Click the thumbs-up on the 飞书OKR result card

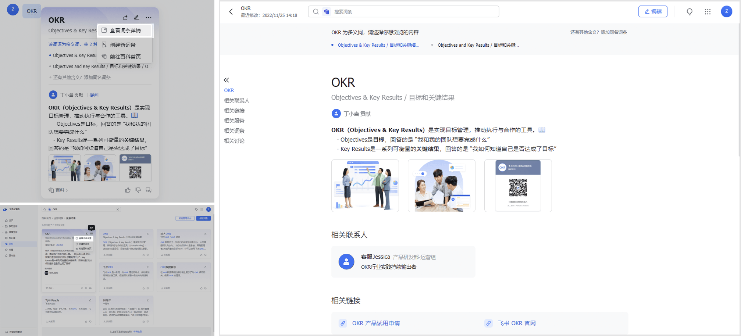(143, 289)
